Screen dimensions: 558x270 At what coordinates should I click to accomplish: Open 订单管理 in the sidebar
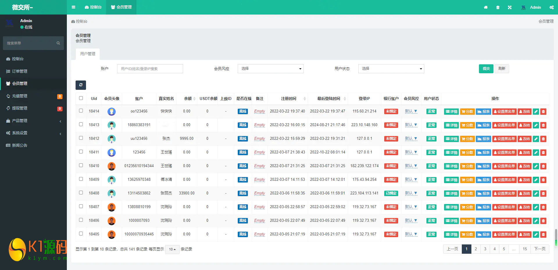[19, 71]
